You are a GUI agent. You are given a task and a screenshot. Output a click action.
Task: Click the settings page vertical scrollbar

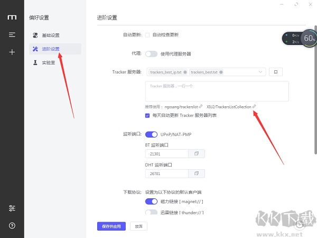[315, 90]
